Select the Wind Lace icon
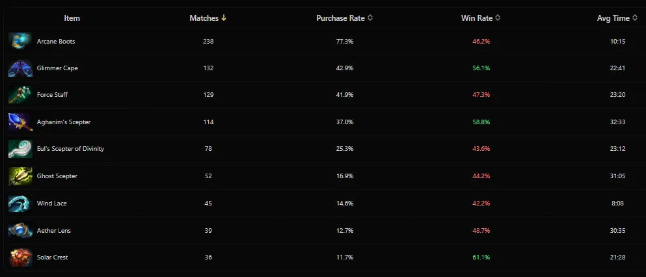Screen dimensions: 646x277 pyautogui.click(x=20, y=204)
